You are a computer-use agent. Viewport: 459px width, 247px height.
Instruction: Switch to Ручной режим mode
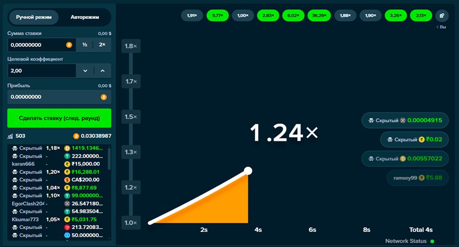point(34,18)
